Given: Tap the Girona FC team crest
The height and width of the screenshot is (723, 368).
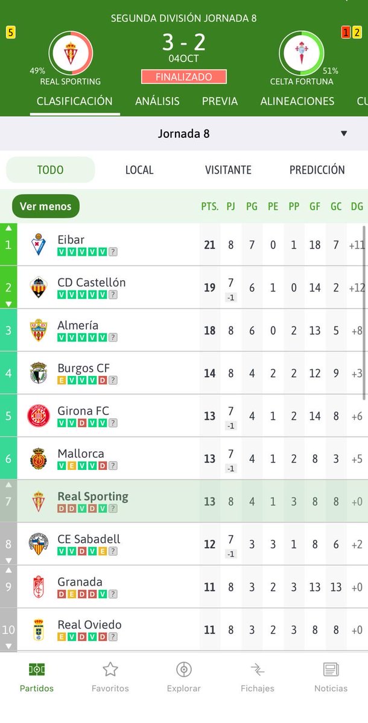Looking at the screenshot, I should click(39, 416).
